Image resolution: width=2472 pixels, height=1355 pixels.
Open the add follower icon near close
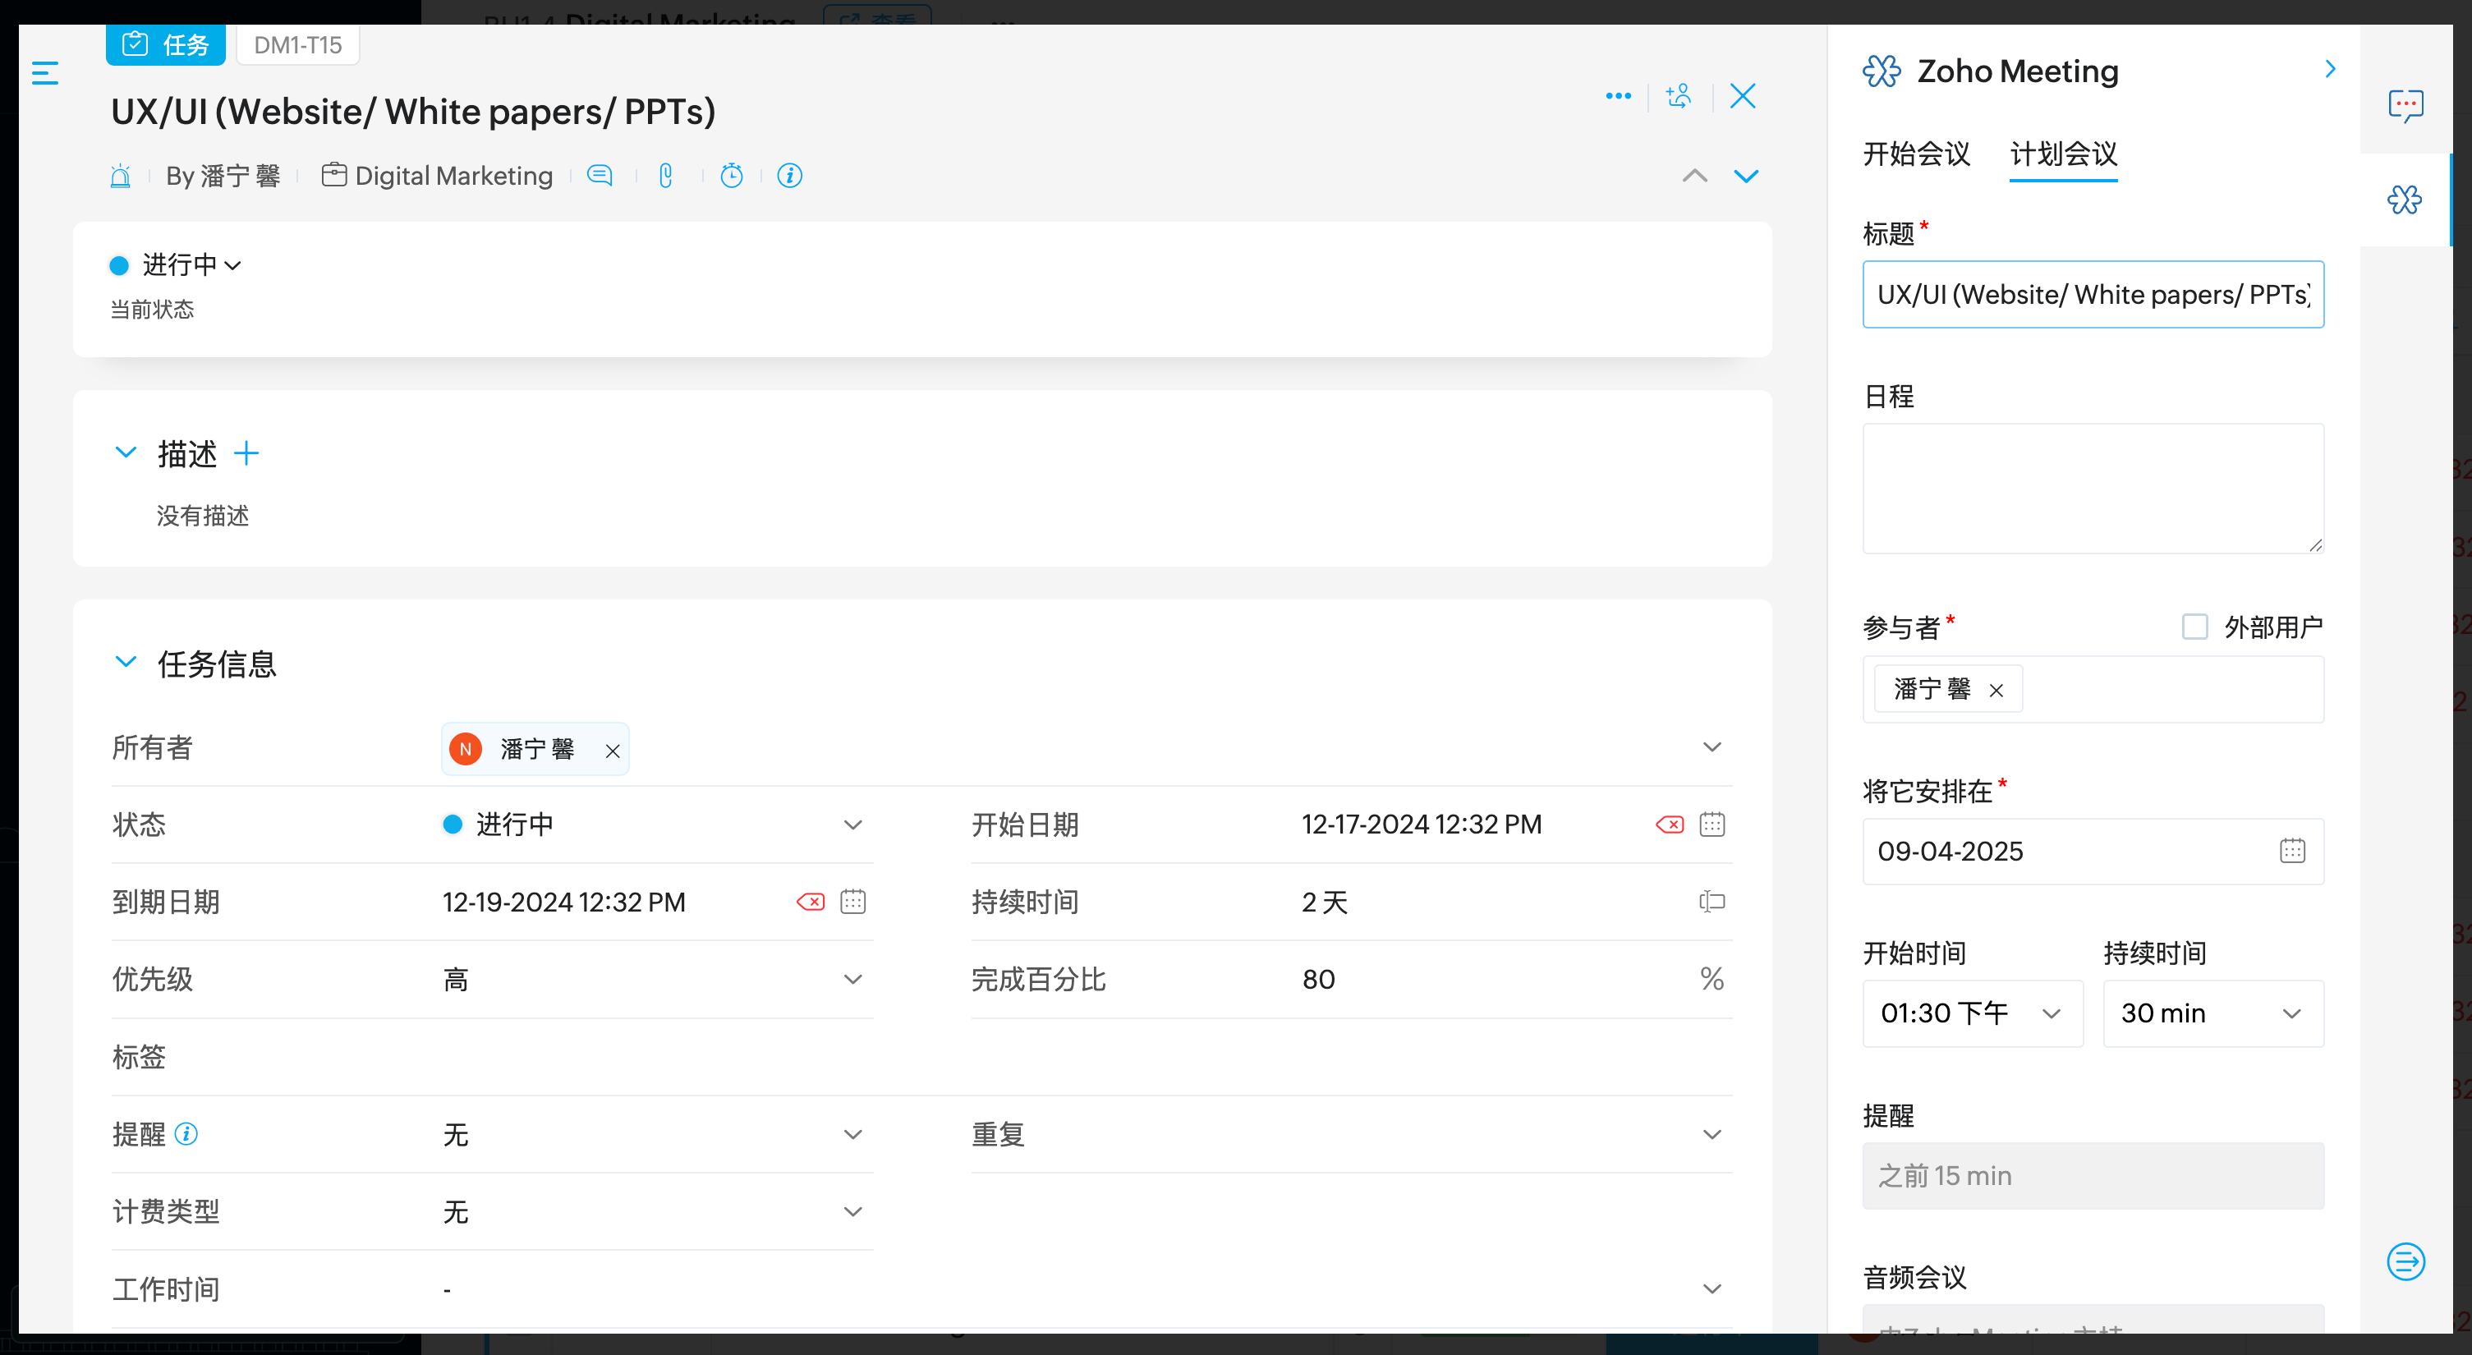click(1679, 96)
